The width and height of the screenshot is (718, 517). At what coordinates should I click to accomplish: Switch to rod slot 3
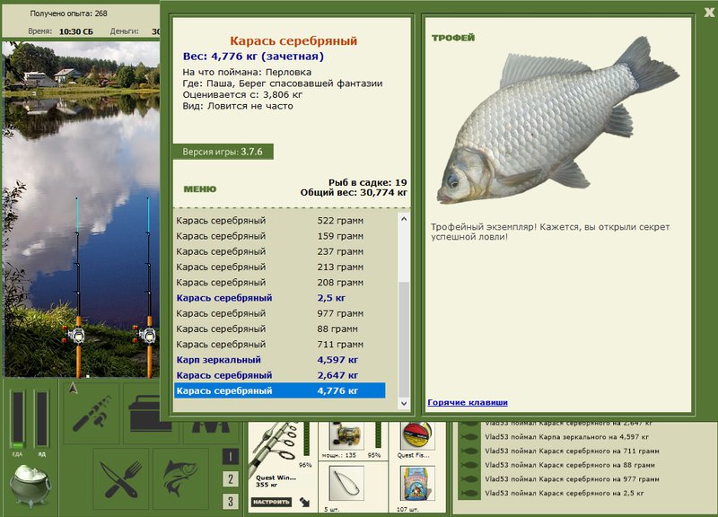coord(231,502)
